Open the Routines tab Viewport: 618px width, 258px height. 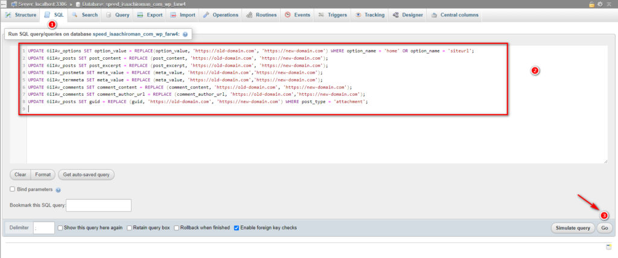point(262,15)
